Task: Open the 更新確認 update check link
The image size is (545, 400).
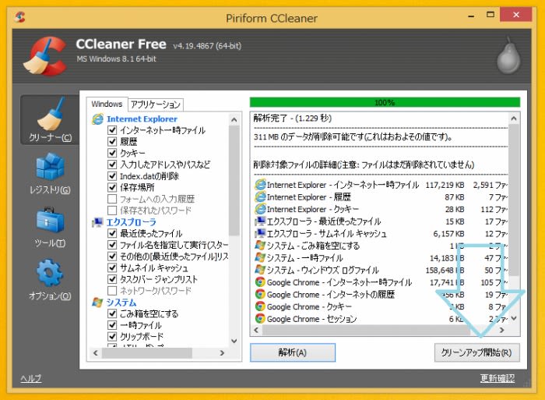Action: point(498,379)
